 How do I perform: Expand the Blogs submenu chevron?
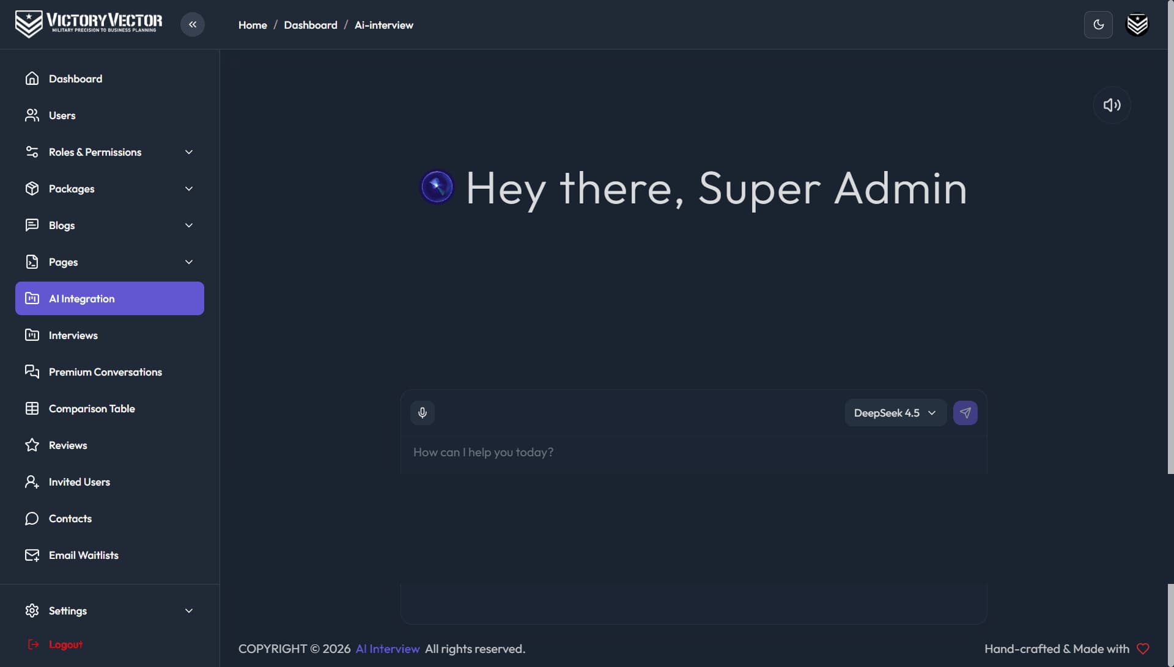(189, 225)
